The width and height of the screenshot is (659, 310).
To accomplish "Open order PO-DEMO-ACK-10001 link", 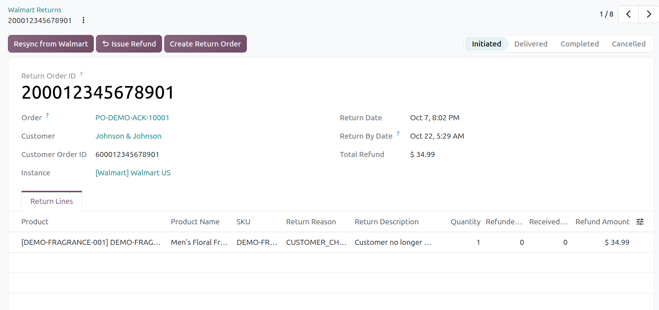I will tap(132, 118).
